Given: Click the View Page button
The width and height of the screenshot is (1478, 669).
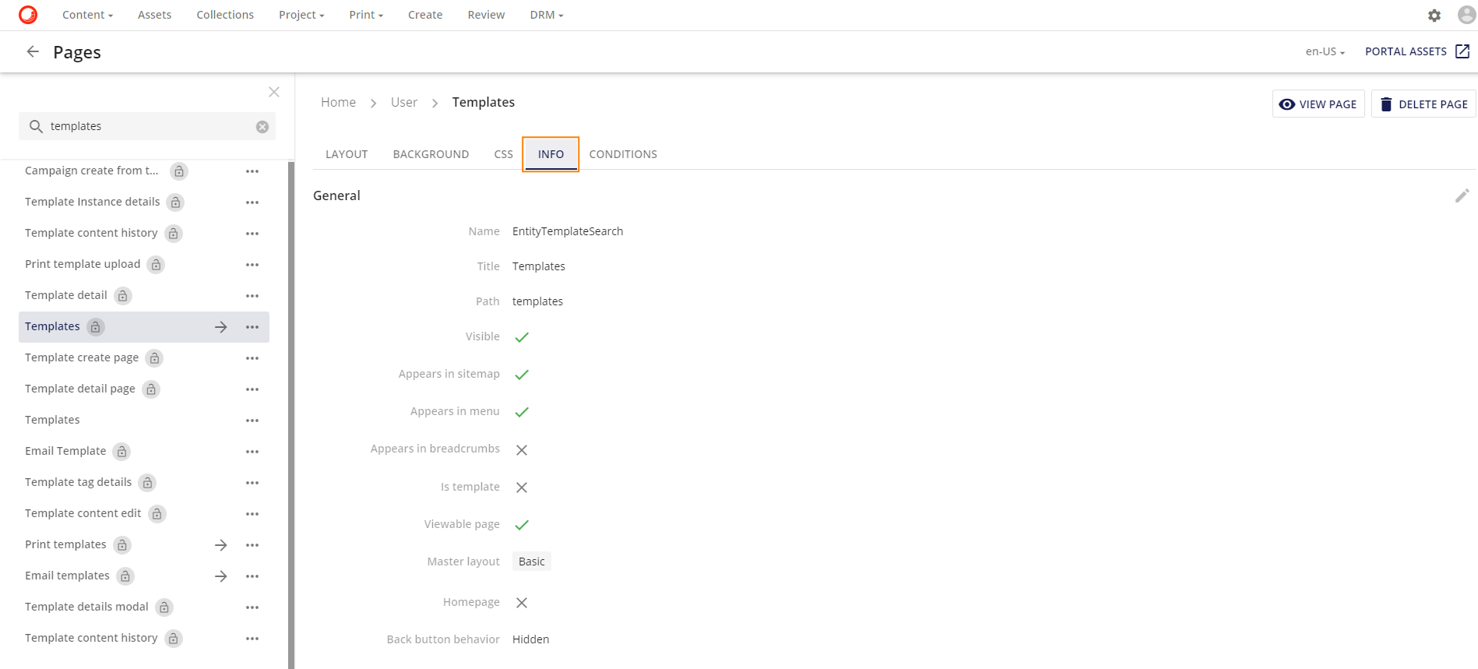Looking at the screenshot, I should (1318, 104).
